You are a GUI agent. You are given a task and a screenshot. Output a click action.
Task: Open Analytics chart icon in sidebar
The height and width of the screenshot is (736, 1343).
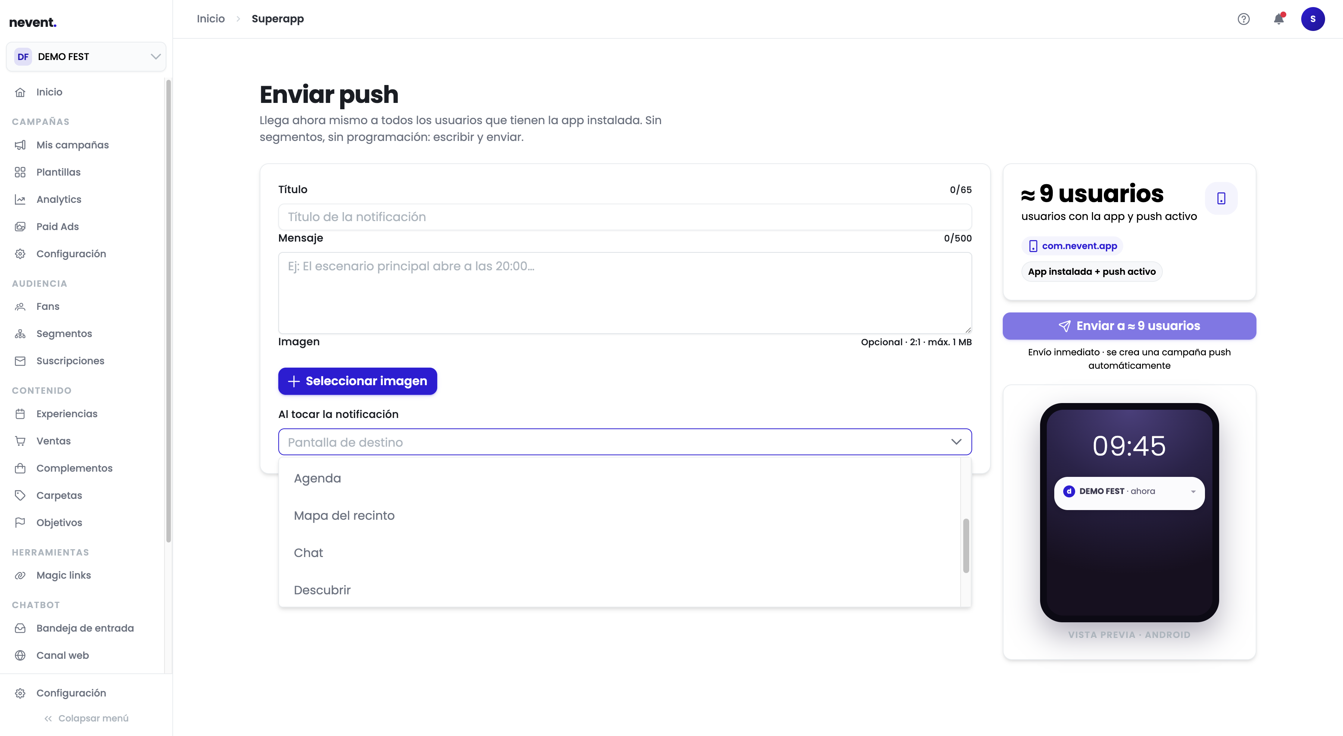[x=20, y=199]
